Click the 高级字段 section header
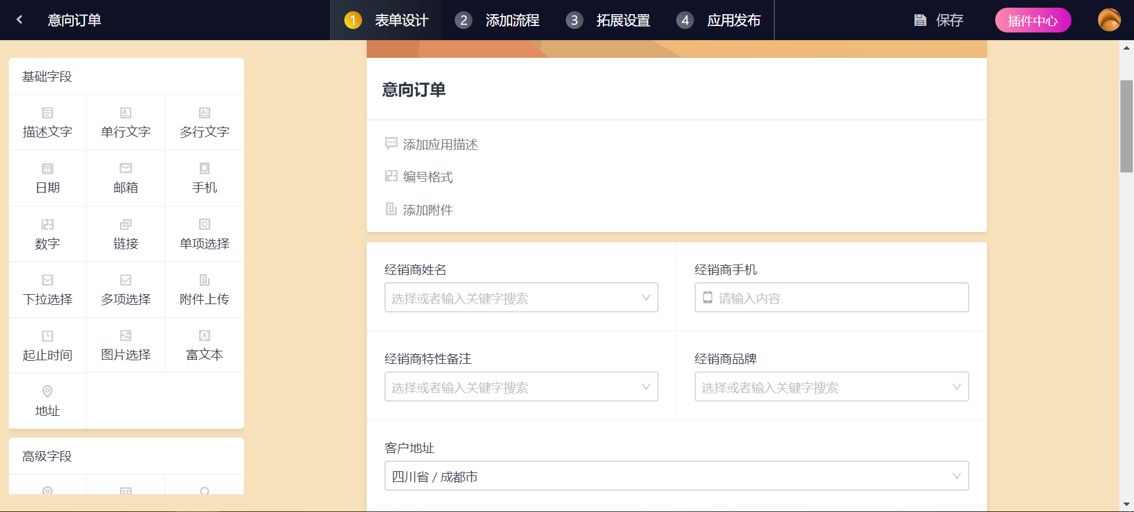The image size is (1134, 512). click(47, 456)
